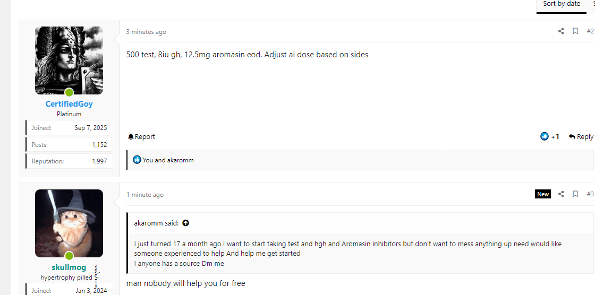Screen dimensions: 595x295
Task: Toggle the thumbs-up like on CertifiedGoy's post
Action: 545,136
